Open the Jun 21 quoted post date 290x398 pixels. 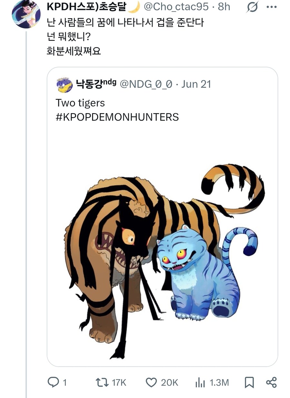196,84
